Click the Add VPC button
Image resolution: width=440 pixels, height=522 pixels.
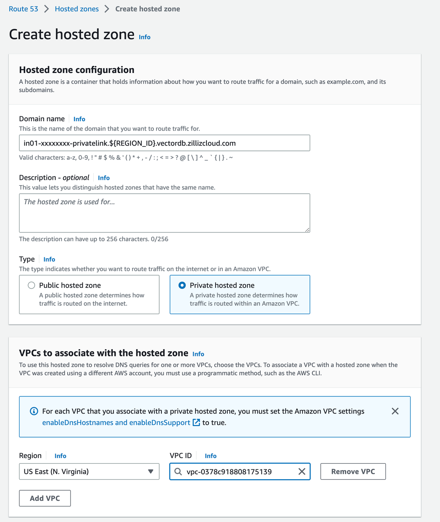point(45,498)
